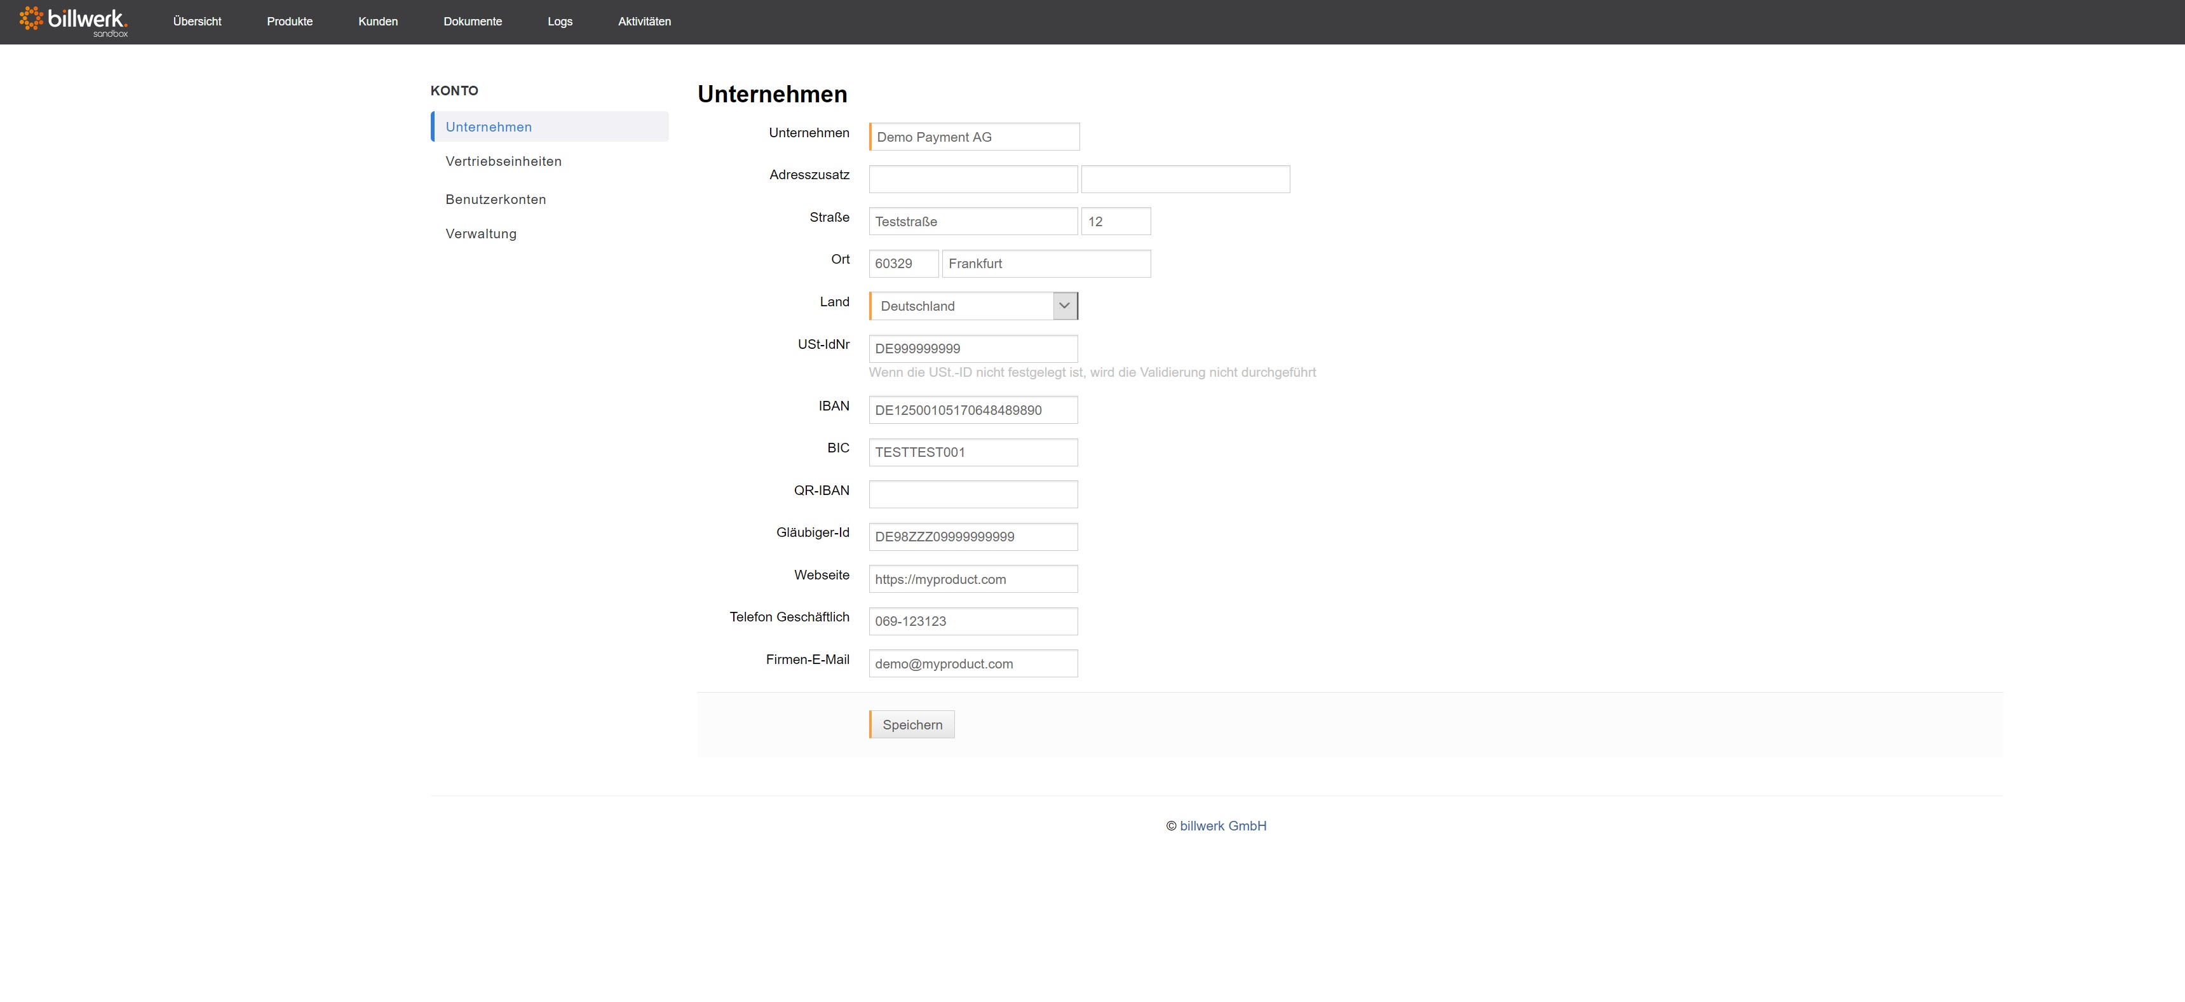Open the Übersicht menu
This screenshot has width=2185, height=1002.
197,21
